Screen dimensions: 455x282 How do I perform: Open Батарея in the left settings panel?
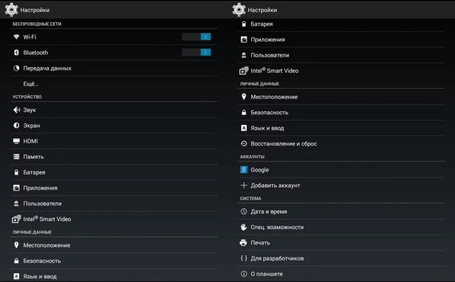point(34,172)
